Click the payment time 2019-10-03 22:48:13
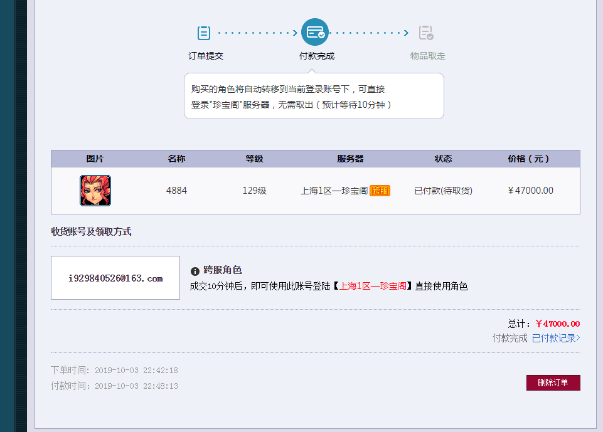Screen dimensions: 603x432 136,386
